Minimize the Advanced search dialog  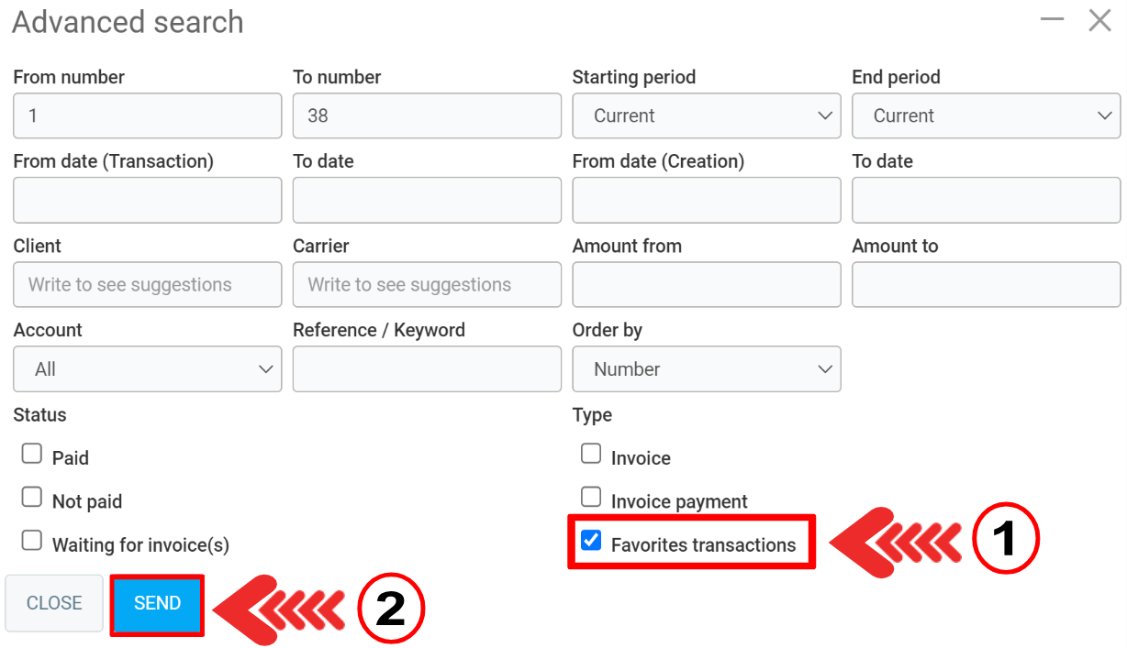pyautogui.click(x=1053, y=20)
